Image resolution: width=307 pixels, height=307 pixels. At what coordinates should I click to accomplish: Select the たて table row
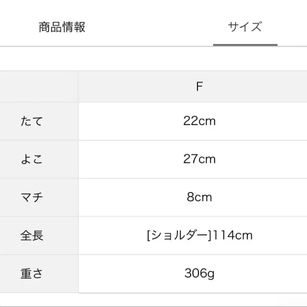(x=153, y=121)
